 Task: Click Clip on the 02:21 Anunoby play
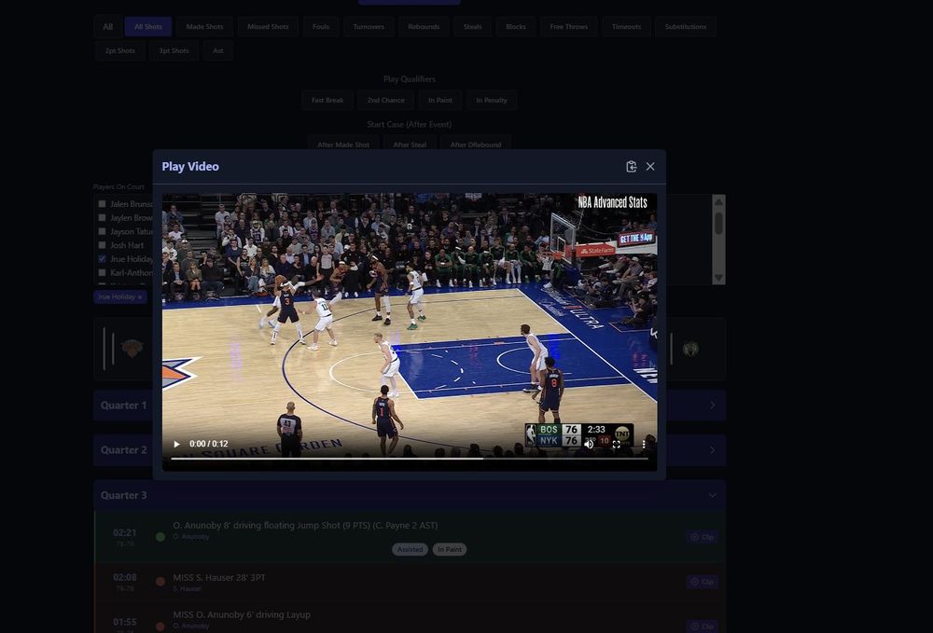coord(703,537)
